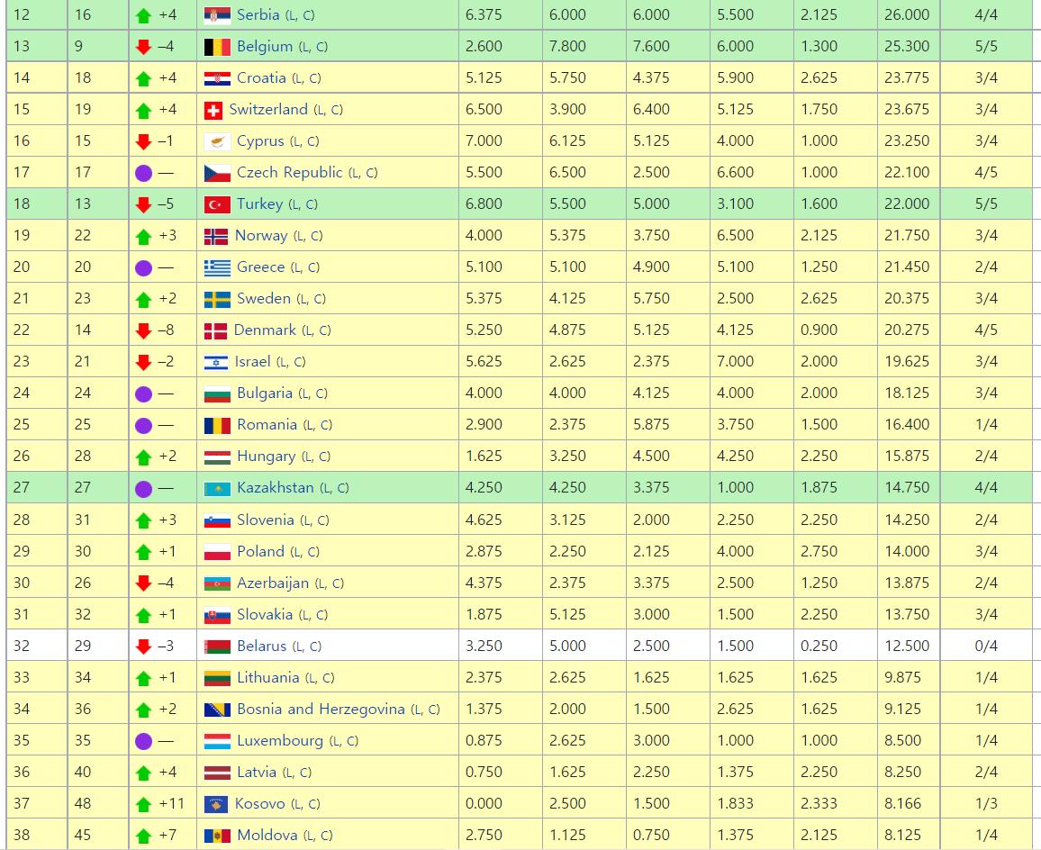The height and width of the screenshot is (850, 1041).
Task: Open the Bosnia and Herzegovina link
Action: [321, 710]
